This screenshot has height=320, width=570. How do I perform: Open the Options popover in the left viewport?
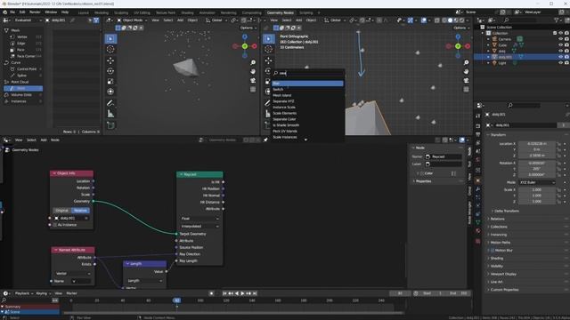click(248, 28)
